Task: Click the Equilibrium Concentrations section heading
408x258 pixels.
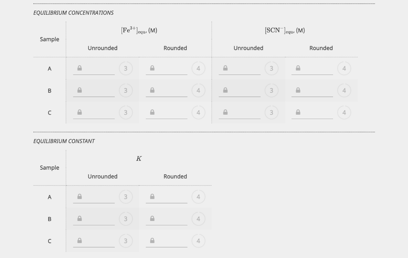Action: coord(73,13)
